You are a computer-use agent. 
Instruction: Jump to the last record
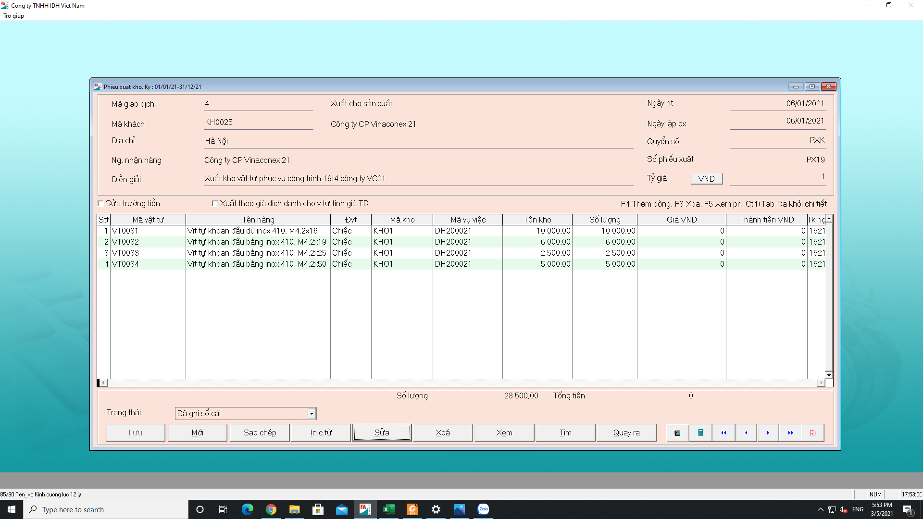tap(790, 432)
